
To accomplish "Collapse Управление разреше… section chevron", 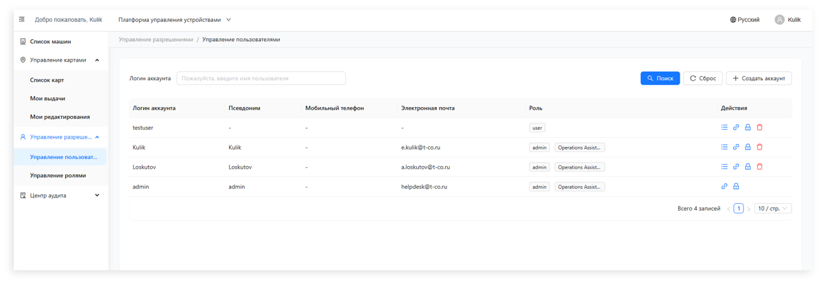I will coord(97,137).
